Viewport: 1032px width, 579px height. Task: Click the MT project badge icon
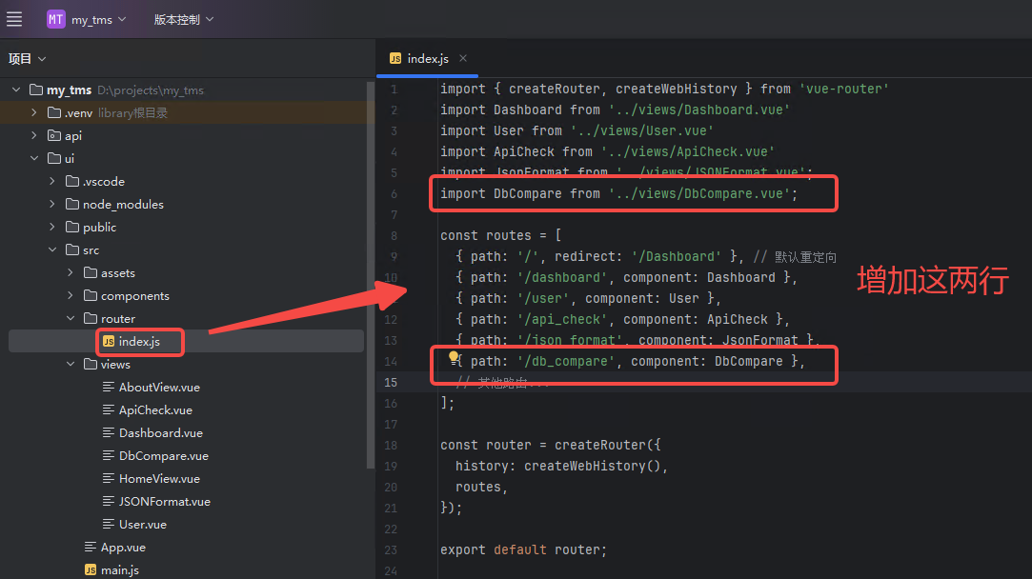pyautogui.click(x=56, y=20)
